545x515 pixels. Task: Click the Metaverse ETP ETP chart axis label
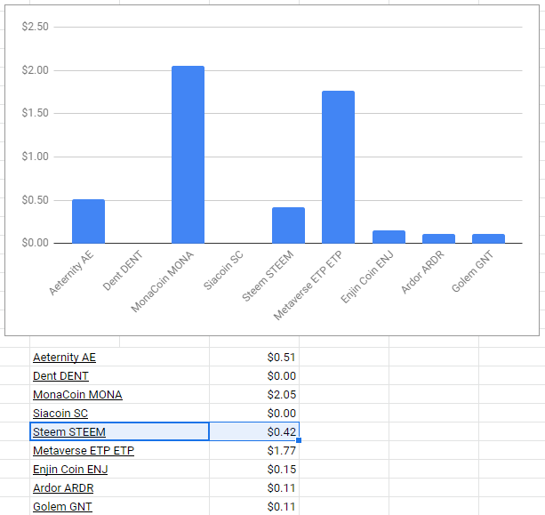point(308,286)
